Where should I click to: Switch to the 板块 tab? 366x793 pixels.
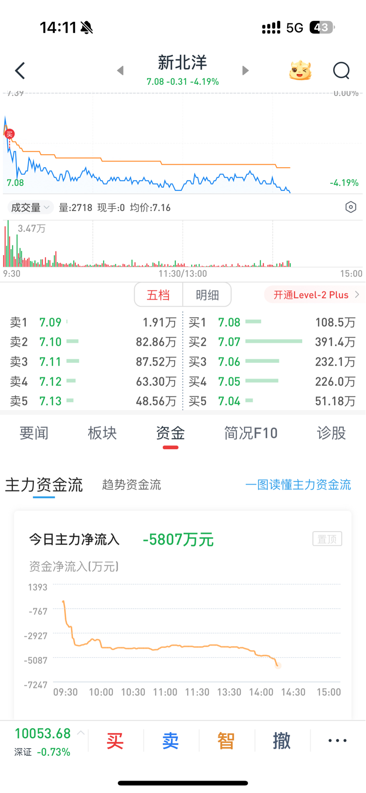[102, 433]
